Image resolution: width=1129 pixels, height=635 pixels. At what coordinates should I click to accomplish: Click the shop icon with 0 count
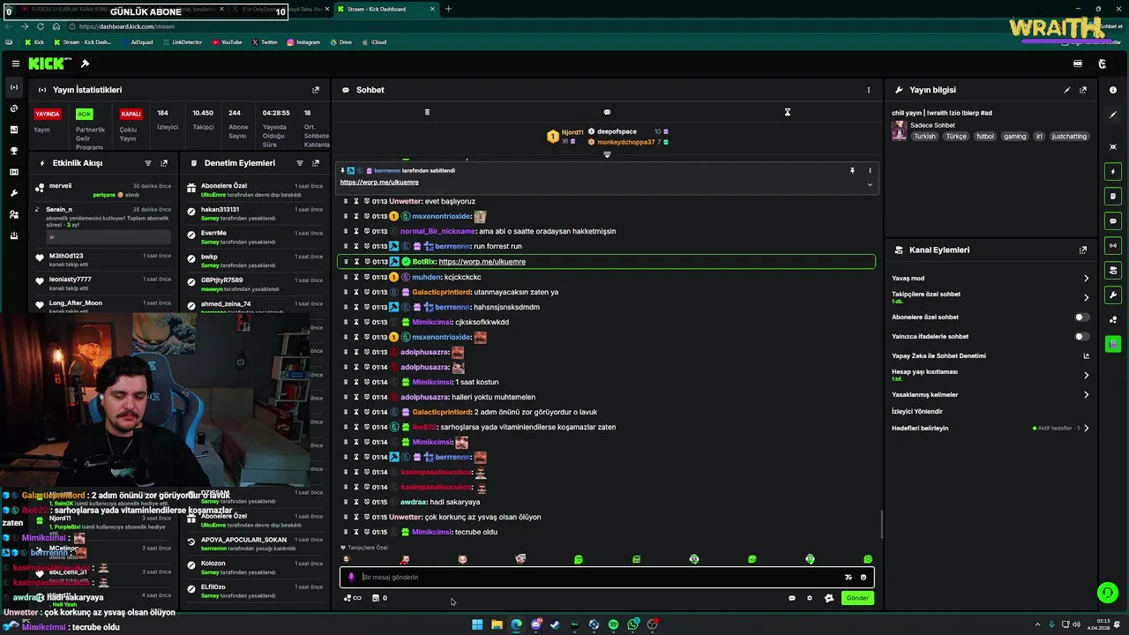[x=379, y=598]
